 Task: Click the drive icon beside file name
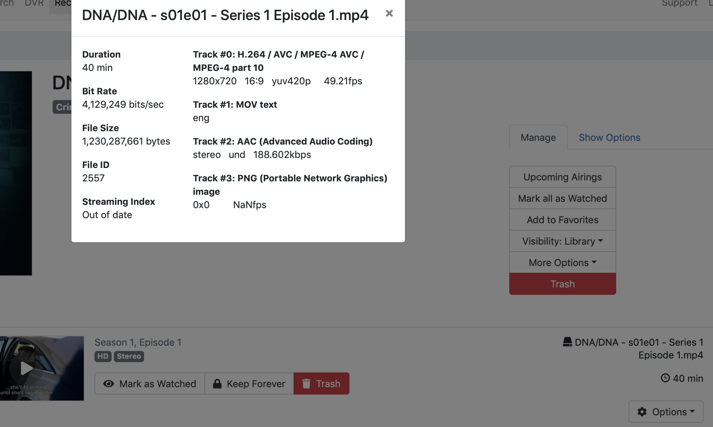tap(567, 342)
